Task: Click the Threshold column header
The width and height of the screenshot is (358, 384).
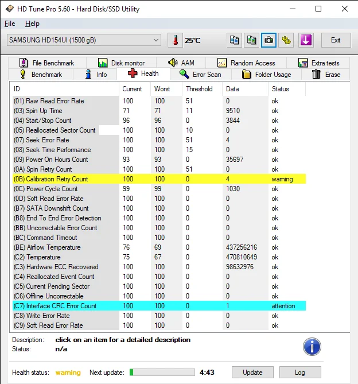Action: click(x=203, y=89)
